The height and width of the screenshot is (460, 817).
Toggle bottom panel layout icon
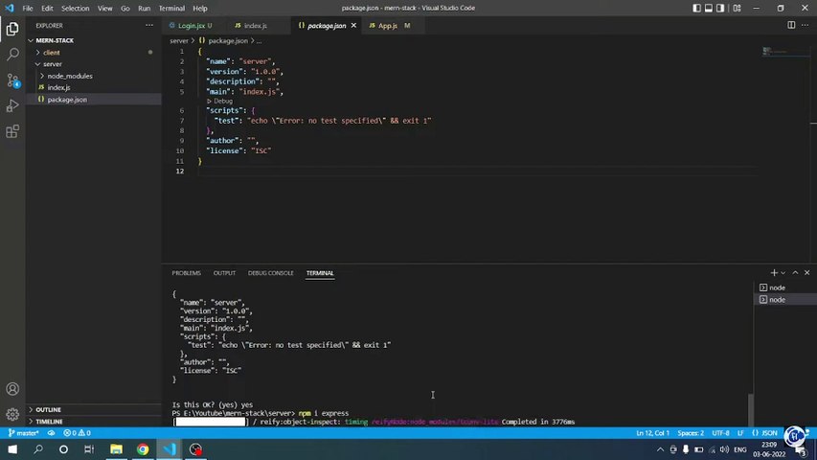709,9
